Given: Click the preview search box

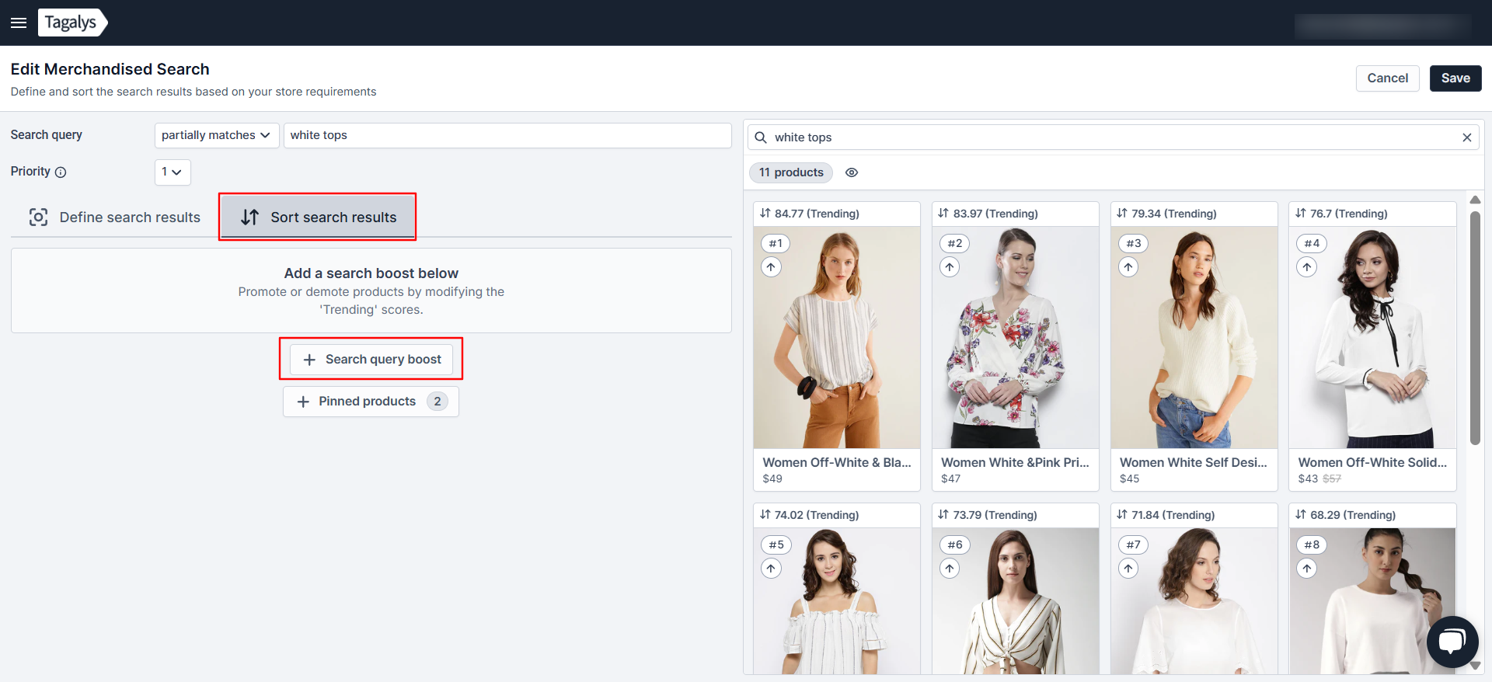Looking at the screenshot, I should 1113,137.
